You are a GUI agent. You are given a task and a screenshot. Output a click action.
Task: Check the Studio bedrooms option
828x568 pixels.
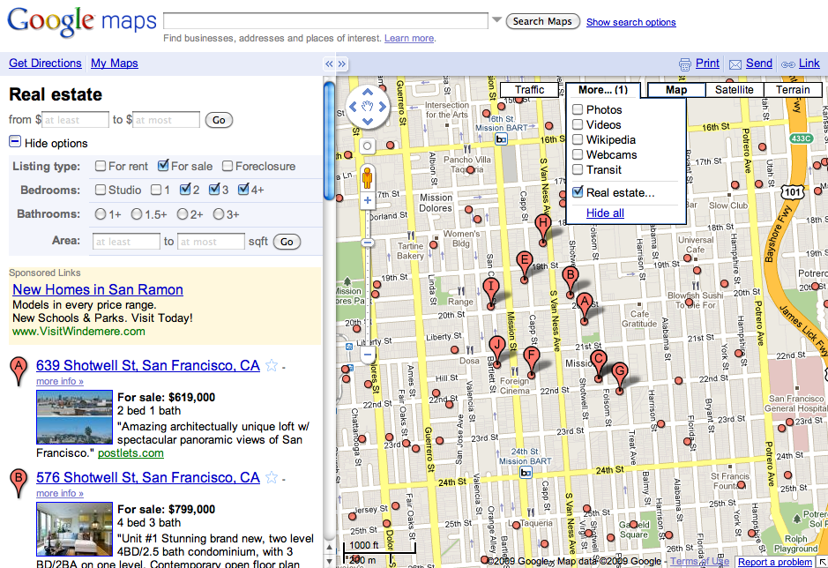tap(101, 190)
